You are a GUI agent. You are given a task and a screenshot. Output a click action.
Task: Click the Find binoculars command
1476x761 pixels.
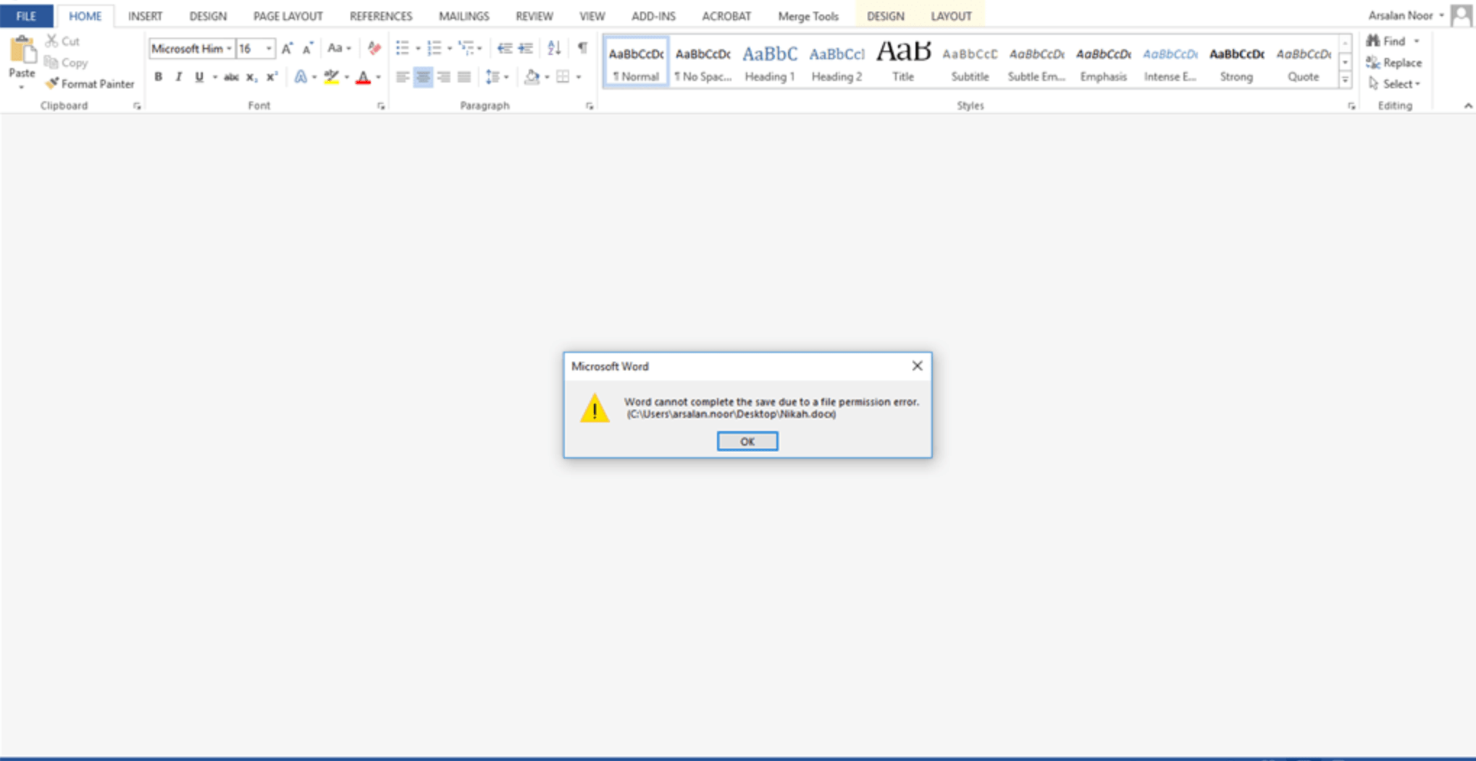point(1385,41)
